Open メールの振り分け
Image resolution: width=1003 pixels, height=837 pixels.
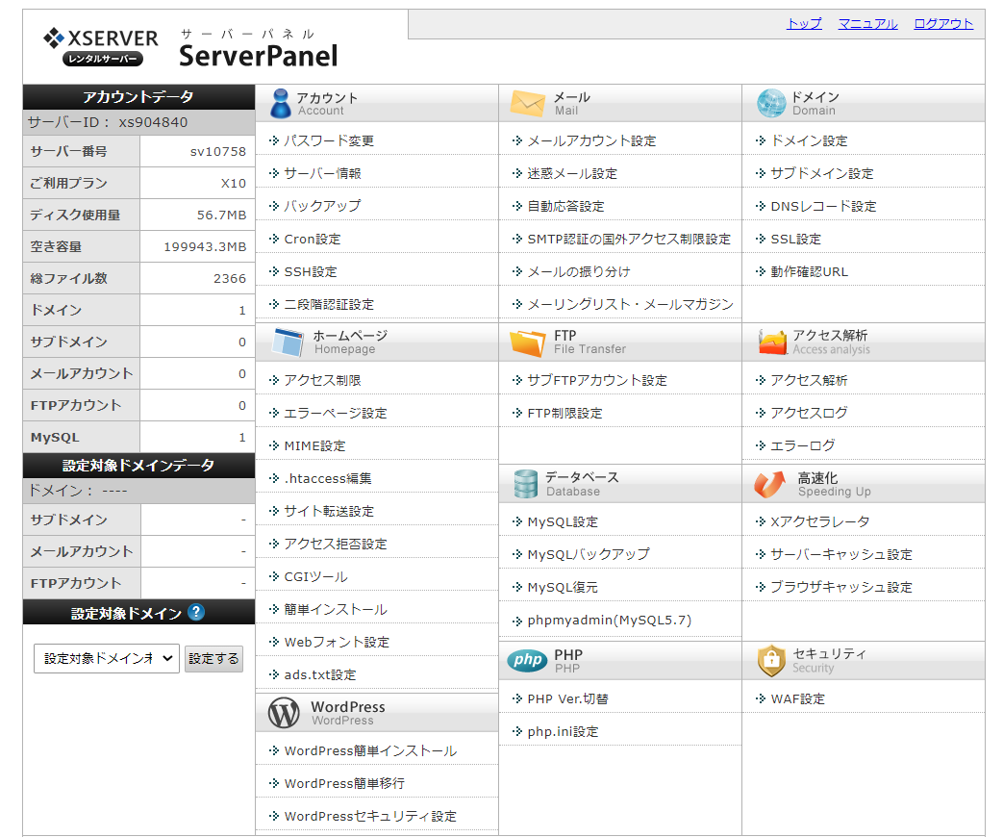(x=578, y=271)
